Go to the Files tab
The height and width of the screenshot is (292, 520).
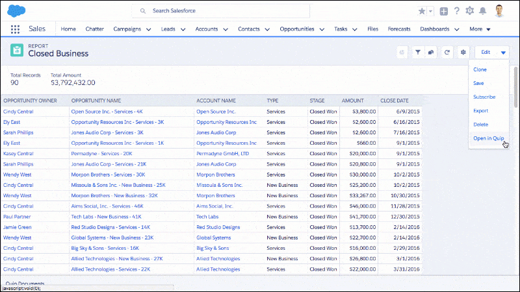tap(372, 29)
